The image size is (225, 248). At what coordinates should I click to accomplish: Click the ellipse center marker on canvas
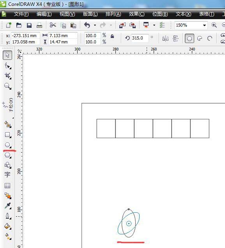click(x=129, y=223)
